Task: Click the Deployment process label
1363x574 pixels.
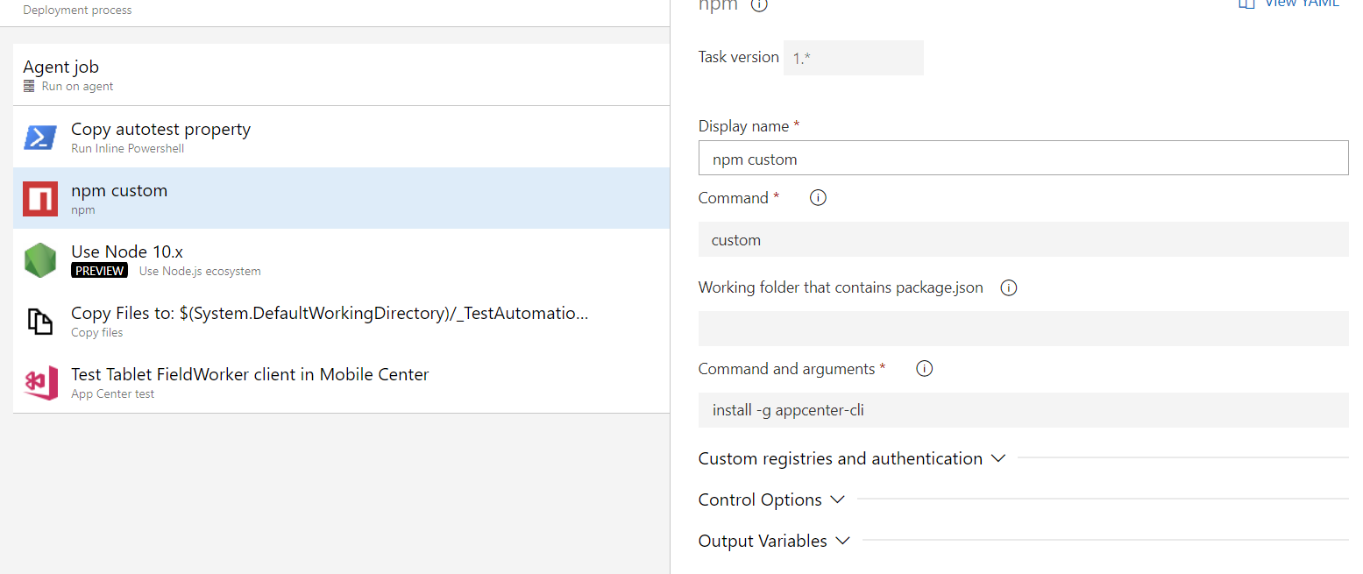Action: point(77,10)
